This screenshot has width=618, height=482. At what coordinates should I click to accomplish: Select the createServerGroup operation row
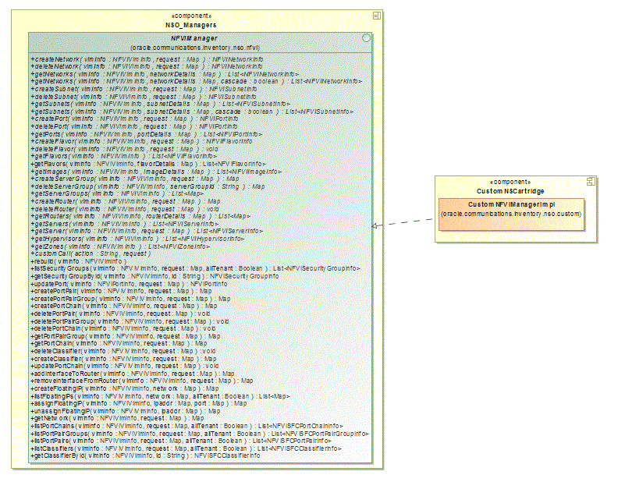[135, 179]
